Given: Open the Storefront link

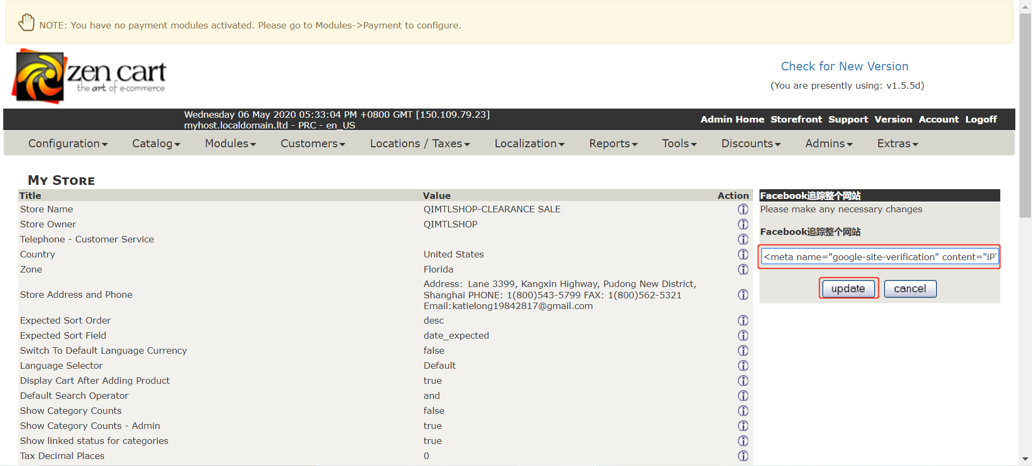Looking at the screenshot, I should (796, 119).
